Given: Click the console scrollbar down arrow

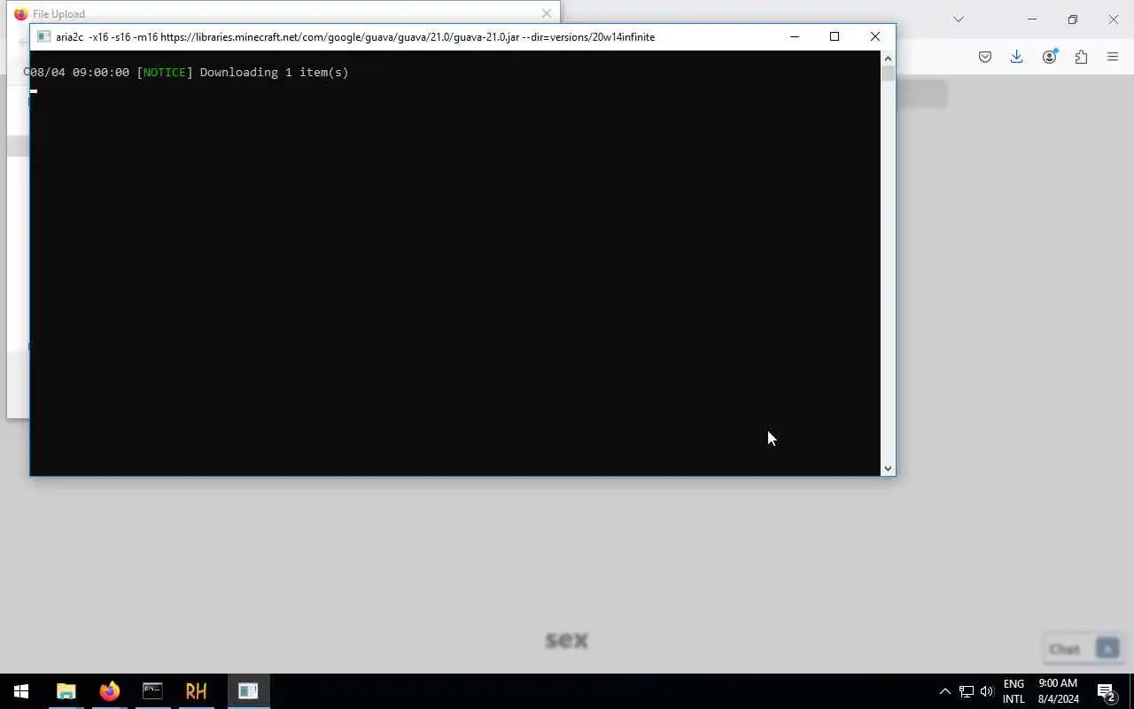Looking at the screenshot, I should click(888, 468).
